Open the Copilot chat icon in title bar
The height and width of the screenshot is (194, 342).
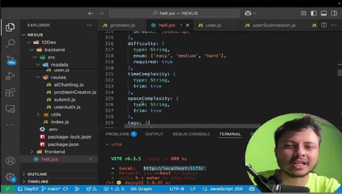tap(248, 13)
